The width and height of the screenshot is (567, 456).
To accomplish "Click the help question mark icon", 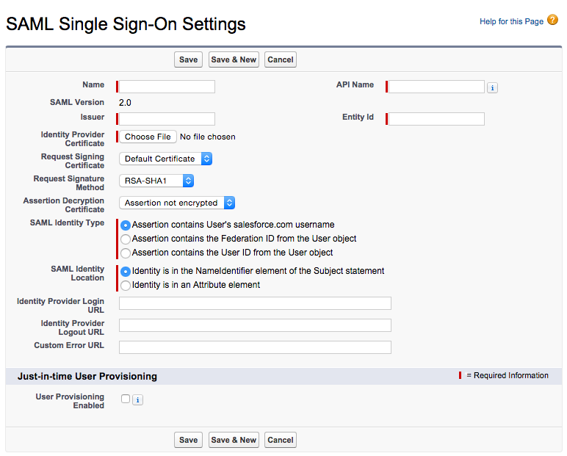I will tap(552, 21).
